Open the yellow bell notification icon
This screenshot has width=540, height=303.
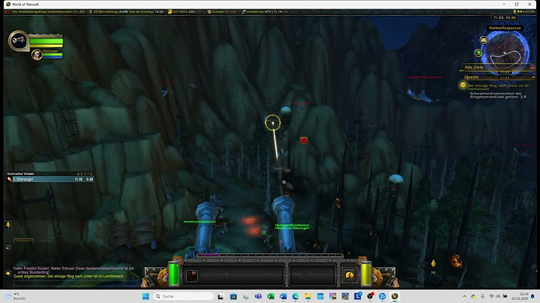[x=8, y=224]
